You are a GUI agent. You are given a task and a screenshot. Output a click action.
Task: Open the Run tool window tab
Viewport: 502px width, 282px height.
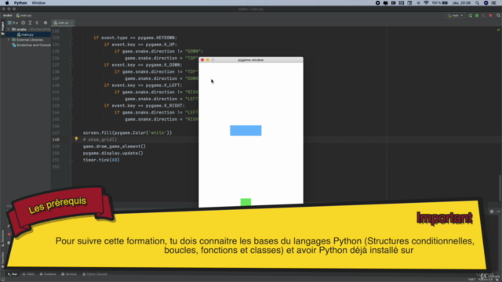tap(13, 274)
